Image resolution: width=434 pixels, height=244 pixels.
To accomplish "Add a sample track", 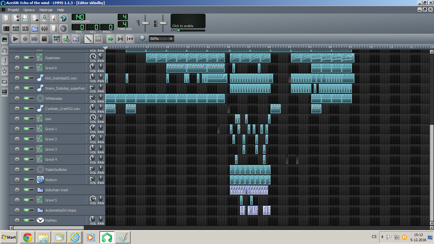I will coord(66,39).
